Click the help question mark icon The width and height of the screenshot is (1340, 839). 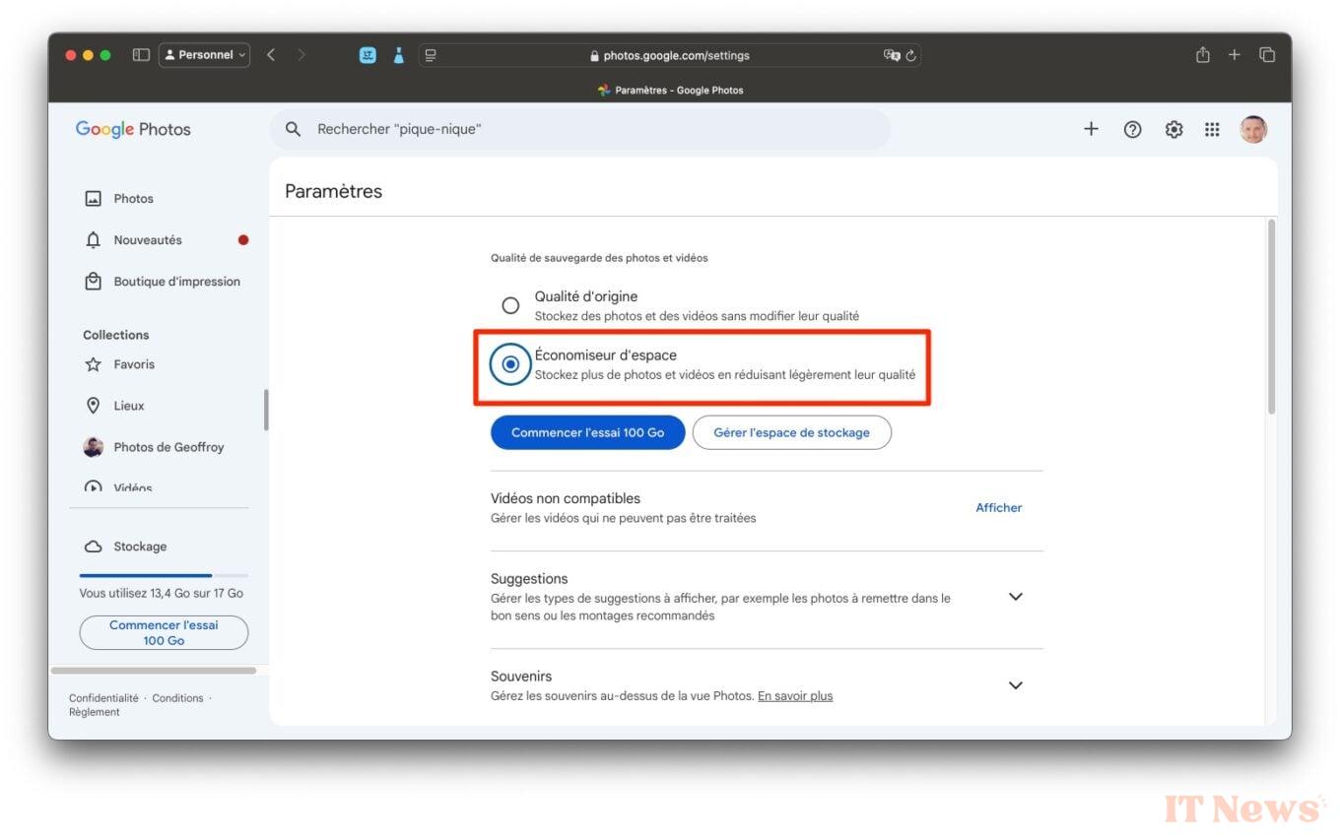[1132, 129]
